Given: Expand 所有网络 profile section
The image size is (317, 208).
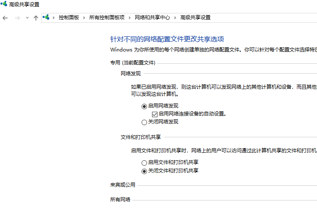Looking at the screenshot, I should [120, 200].
